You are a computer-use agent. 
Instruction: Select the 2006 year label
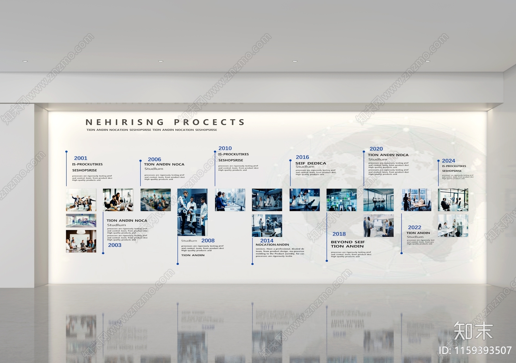point(154,159)
